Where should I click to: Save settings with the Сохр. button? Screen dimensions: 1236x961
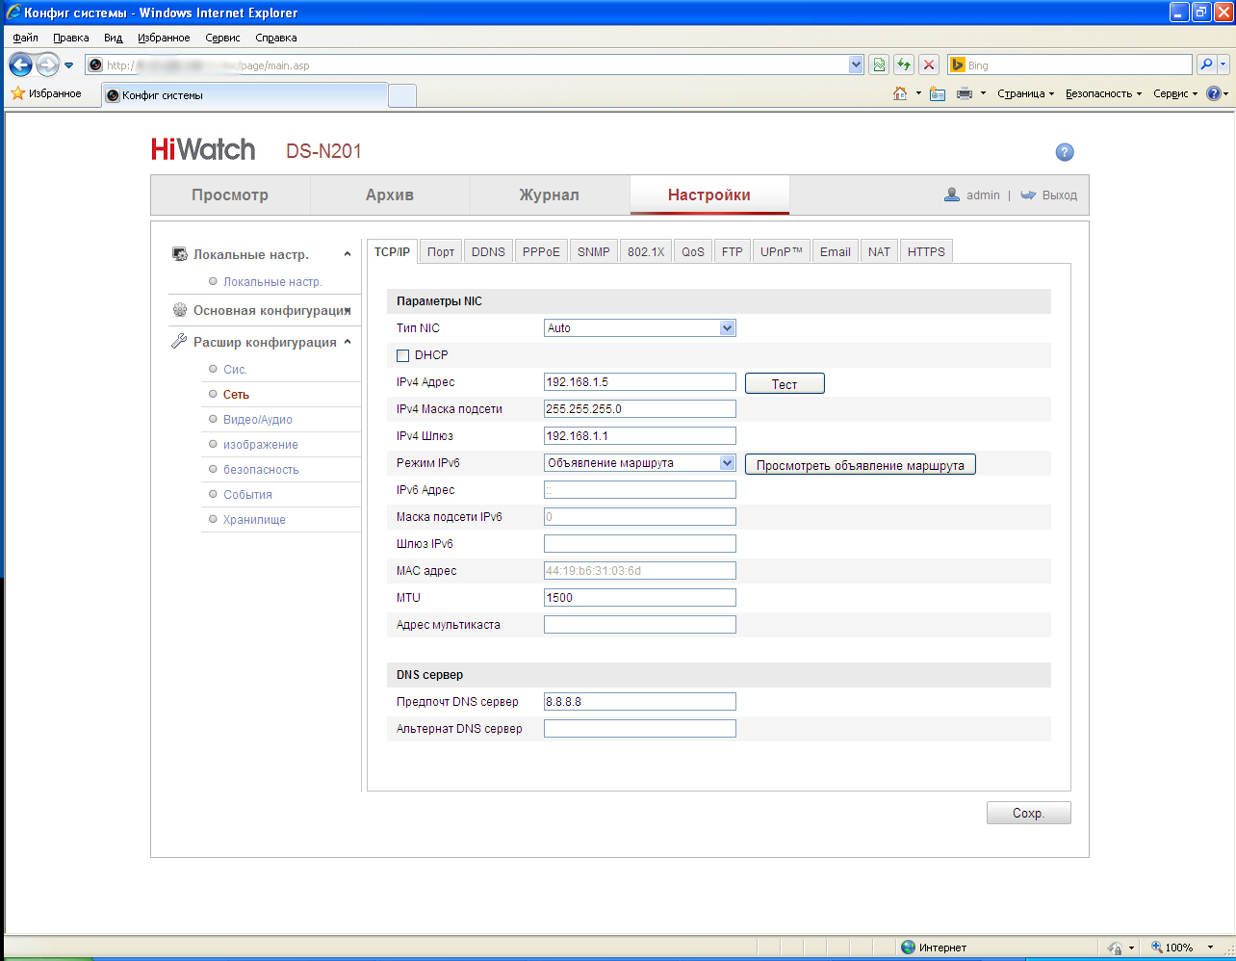pyautogui.click(x=1028, y=813)
